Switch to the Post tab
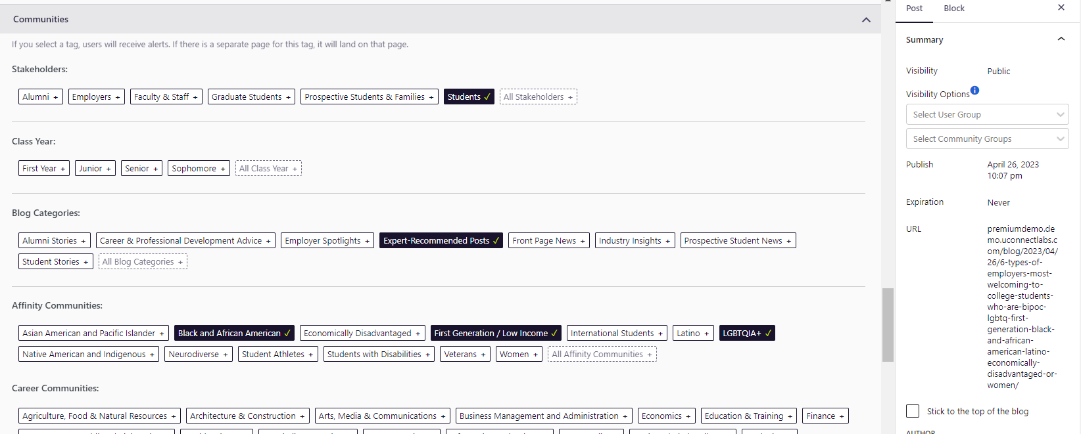Image resolution: width=1081 pixels, height=434 pixels. [x=914, y=9]
